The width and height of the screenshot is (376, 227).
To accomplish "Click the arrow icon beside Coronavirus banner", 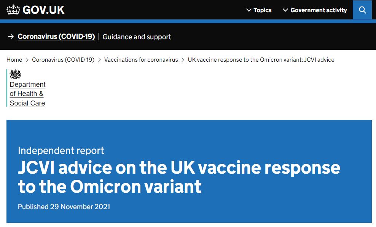I will pyautogui.click(x=11, y=37).
